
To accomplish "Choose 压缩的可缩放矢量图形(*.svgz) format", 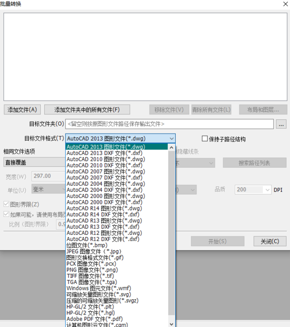I will (x=117, y=300).
